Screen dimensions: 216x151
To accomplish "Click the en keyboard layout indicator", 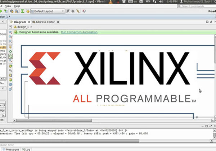I will (x=133, y=2).
